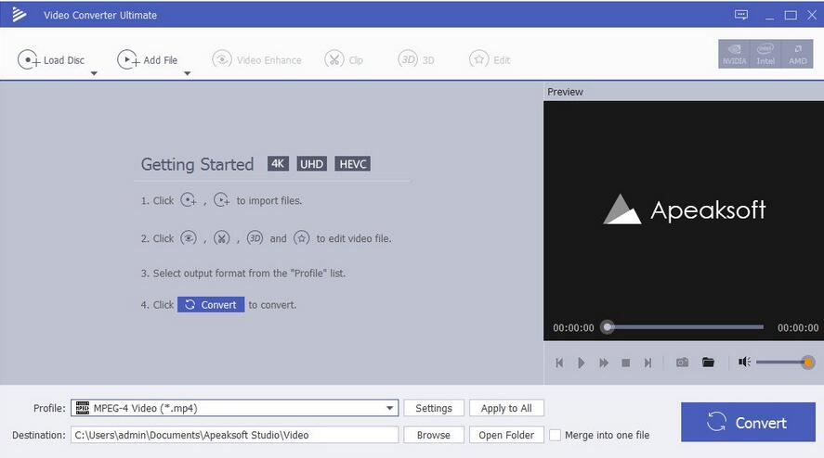Screen dimensions: 824x458
Task: Skip to next track in preview
Action: (647, 363)
